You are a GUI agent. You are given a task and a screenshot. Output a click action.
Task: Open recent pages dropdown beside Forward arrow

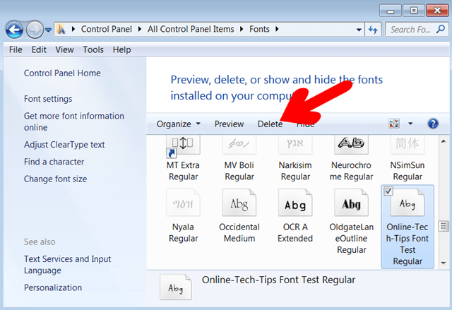pos(49,30)
